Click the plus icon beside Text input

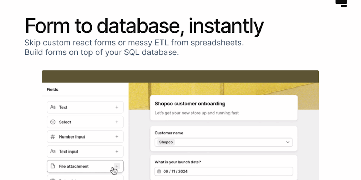(x=117, y=152)
